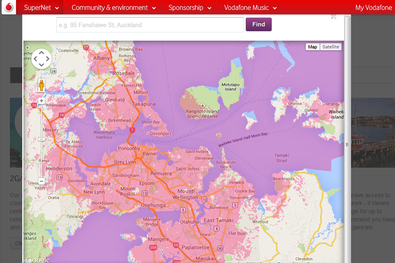
Task: Click the Oneroa label on Waiheke
Action: tap(295, 104)
